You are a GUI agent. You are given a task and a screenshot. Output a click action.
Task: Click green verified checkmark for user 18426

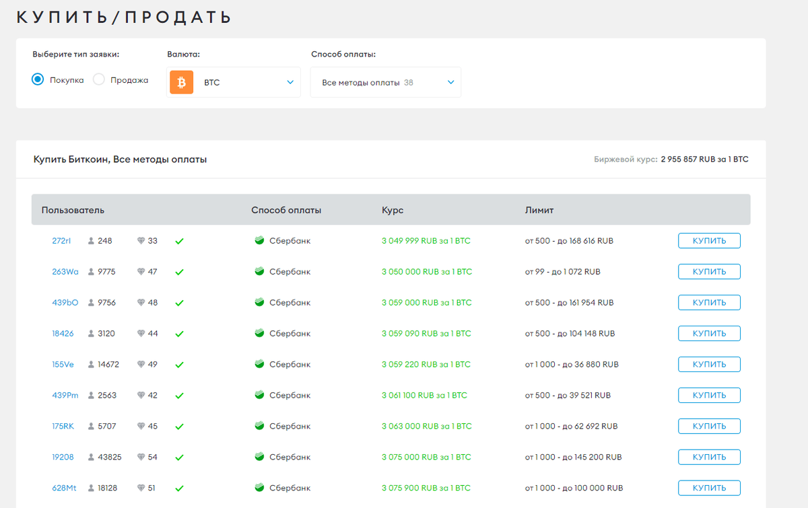[179, 334]
